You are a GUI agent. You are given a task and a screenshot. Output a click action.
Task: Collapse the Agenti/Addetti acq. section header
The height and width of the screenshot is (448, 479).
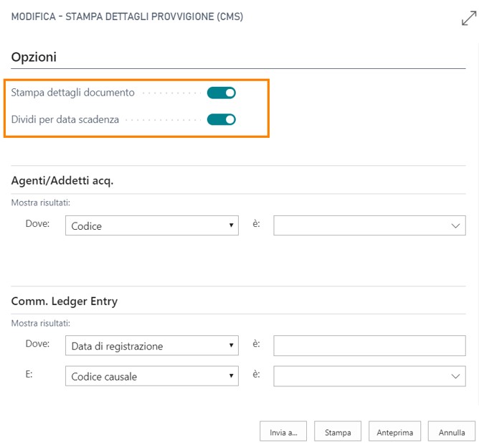[x=62, y=180]
